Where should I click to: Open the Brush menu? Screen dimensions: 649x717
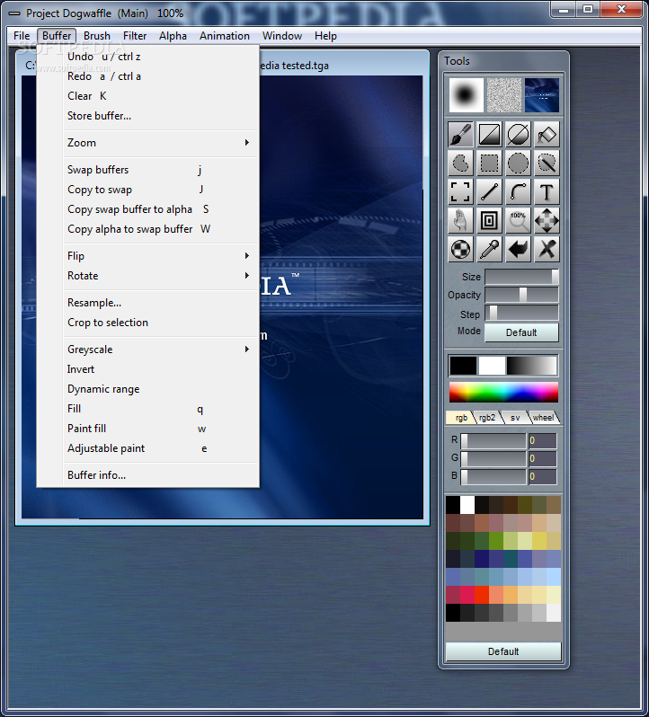(x=96, y=36)
